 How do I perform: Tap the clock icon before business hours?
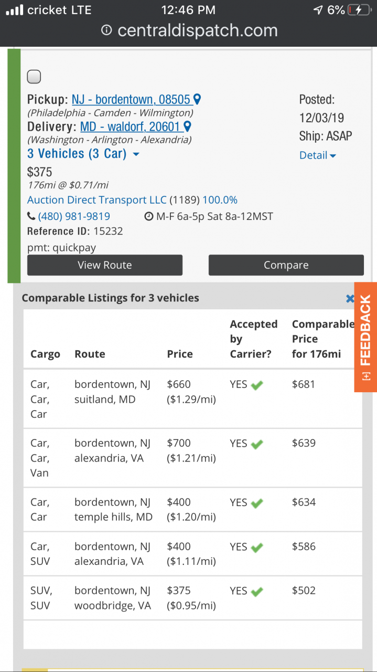(x=149, y=216)
